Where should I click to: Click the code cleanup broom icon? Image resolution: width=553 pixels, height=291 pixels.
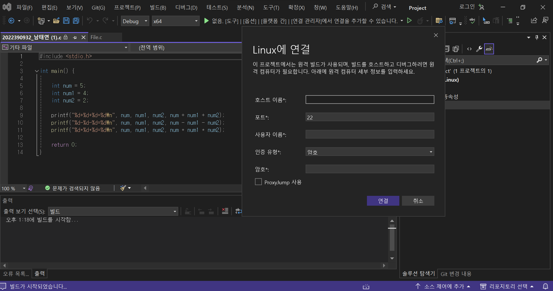point(123,188)
